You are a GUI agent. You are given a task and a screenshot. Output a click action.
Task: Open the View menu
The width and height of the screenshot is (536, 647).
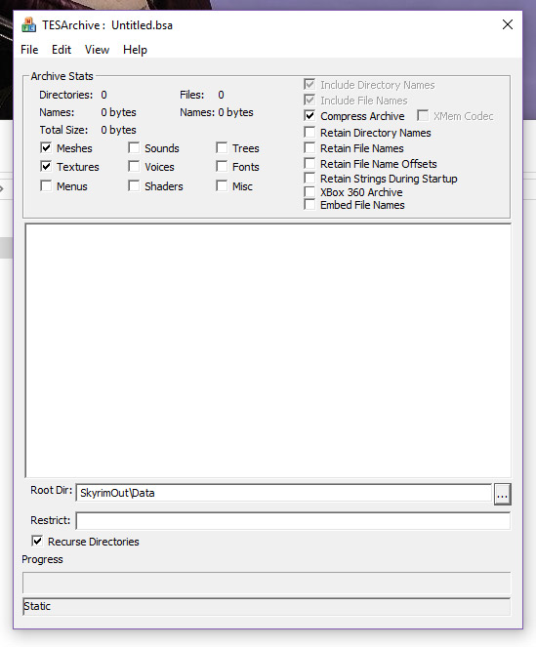tap(97, 50)
